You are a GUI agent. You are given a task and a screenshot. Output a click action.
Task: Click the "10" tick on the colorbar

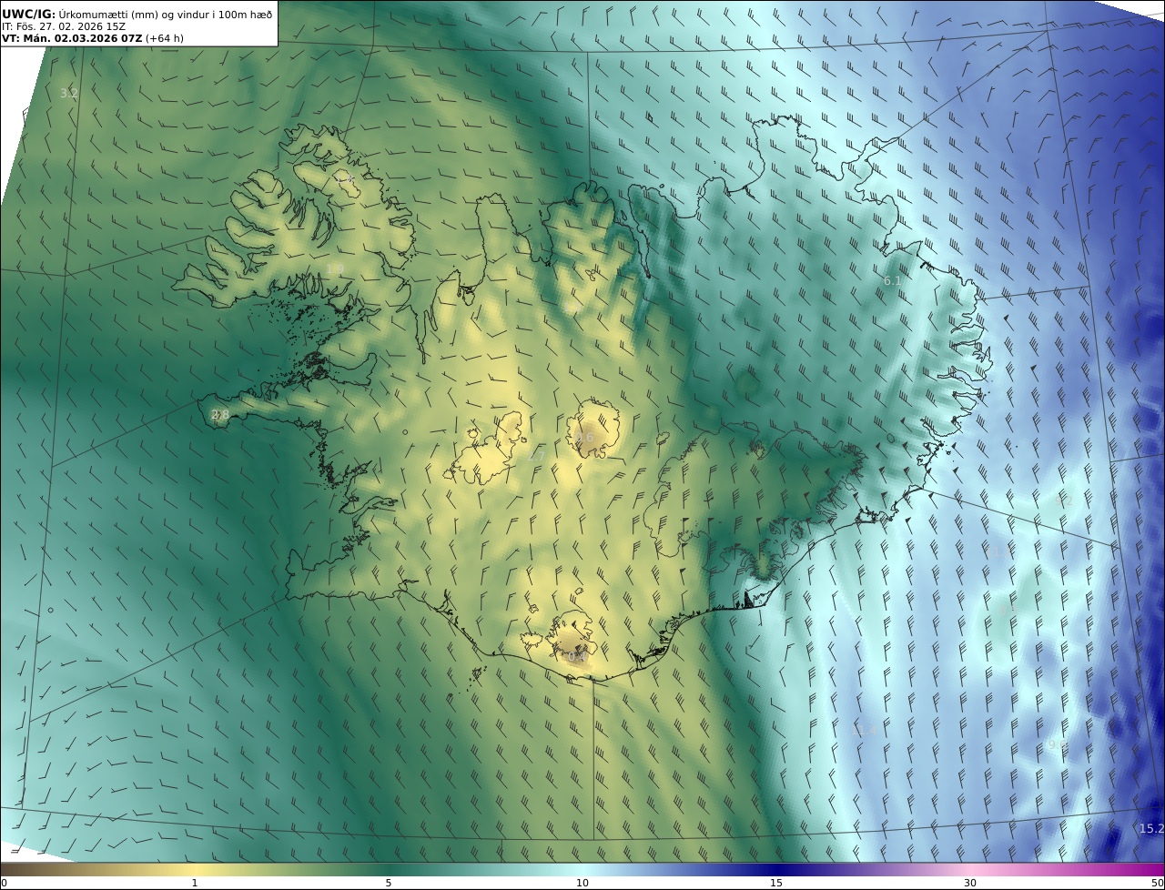point(582,883)
